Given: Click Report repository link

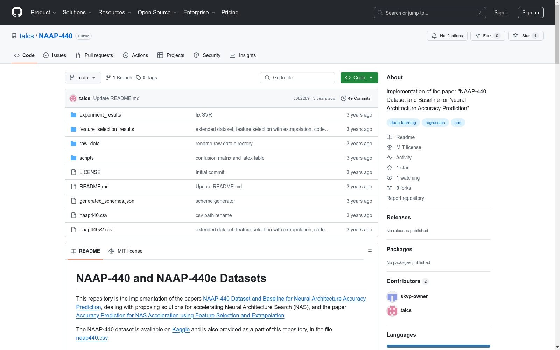Looking at the screenshot, I should tap(405, 198).
